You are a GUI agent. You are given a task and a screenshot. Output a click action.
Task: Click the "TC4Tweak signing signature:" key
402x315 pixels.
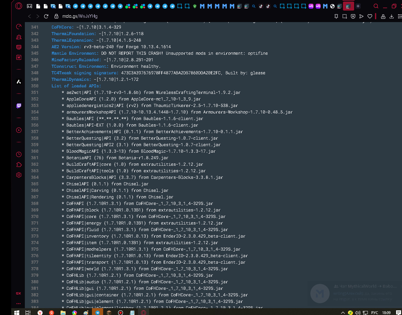coord(85,73)
